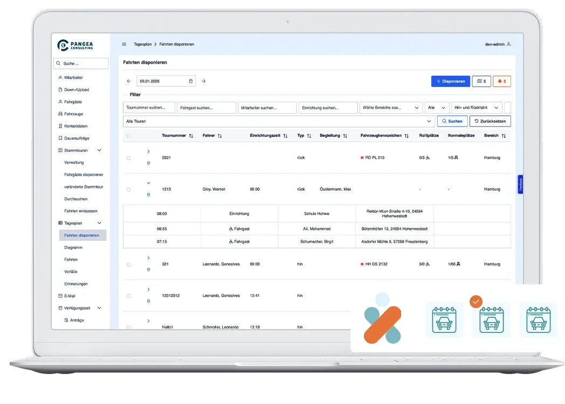Click the Tournummer suchen input field
The height and width of the screenshot is (404, 565).
pyautogui.click(x=149, y=108)
